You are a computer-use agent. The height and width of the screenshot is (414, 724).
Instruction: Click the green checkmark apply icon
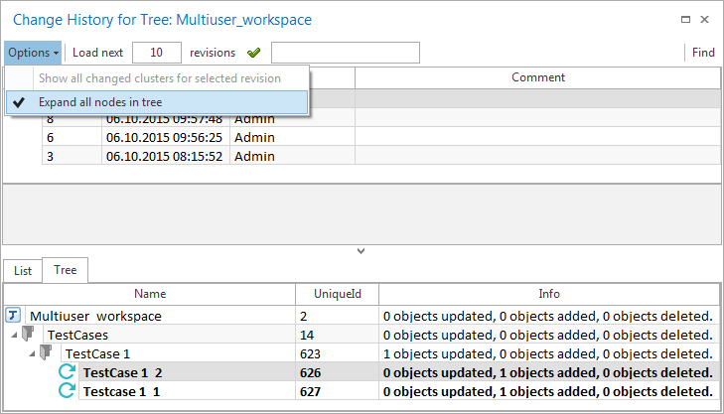(x=253, y=53)
